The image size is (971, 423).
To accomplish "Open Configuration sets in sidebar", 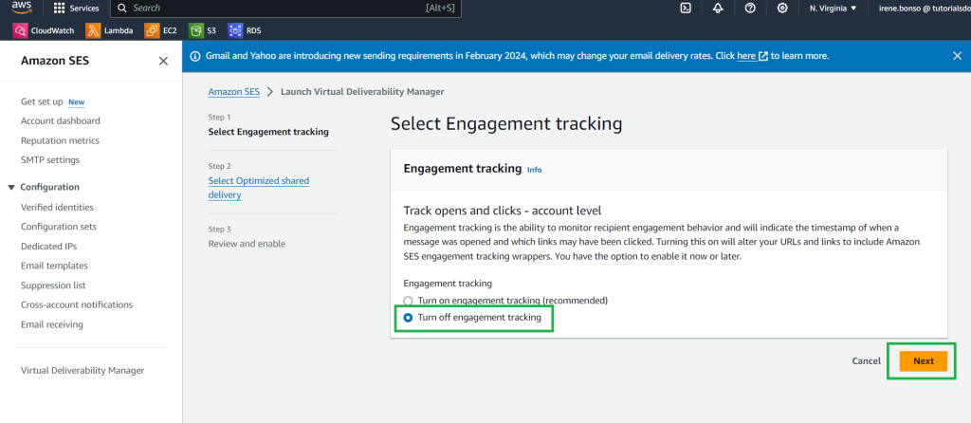I will pos(59,227).
